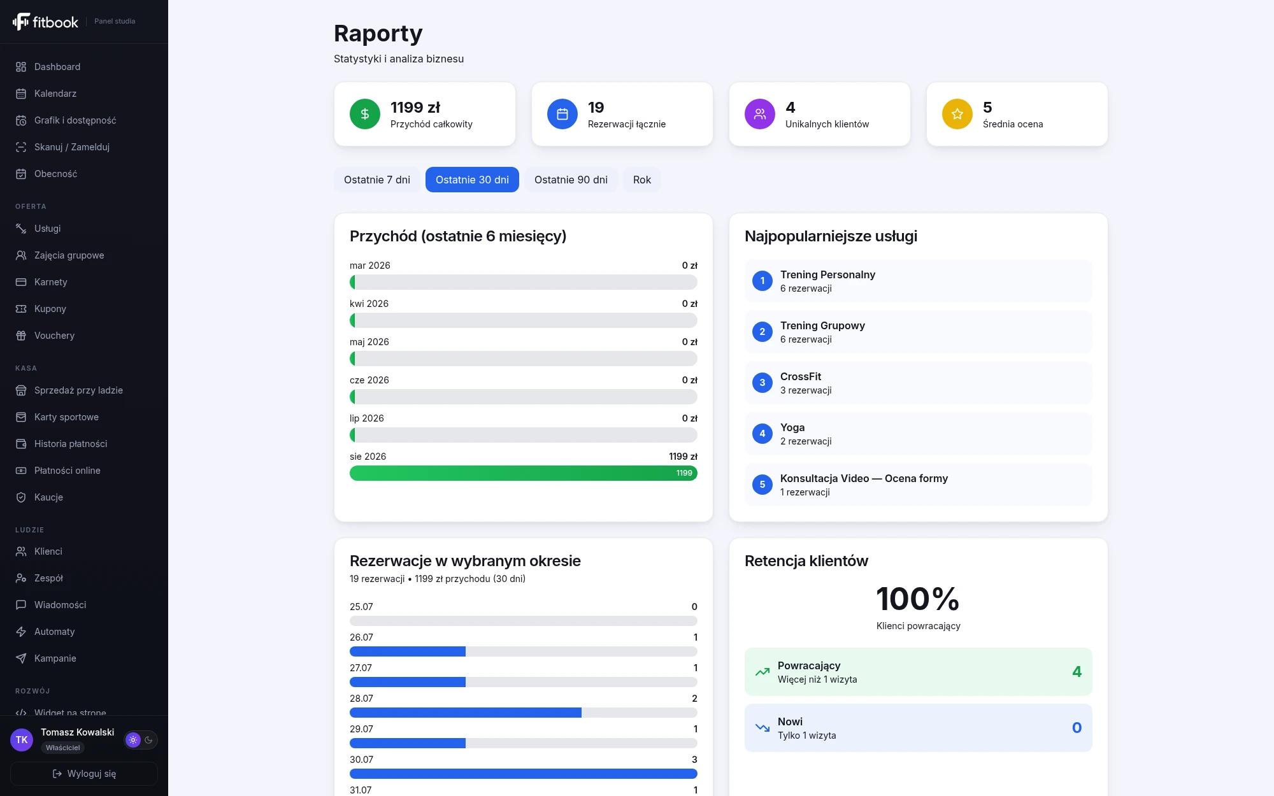Click the Rezerwacji łącznie calendar icon
This screenshot has width=1274, height=796.
562,114
